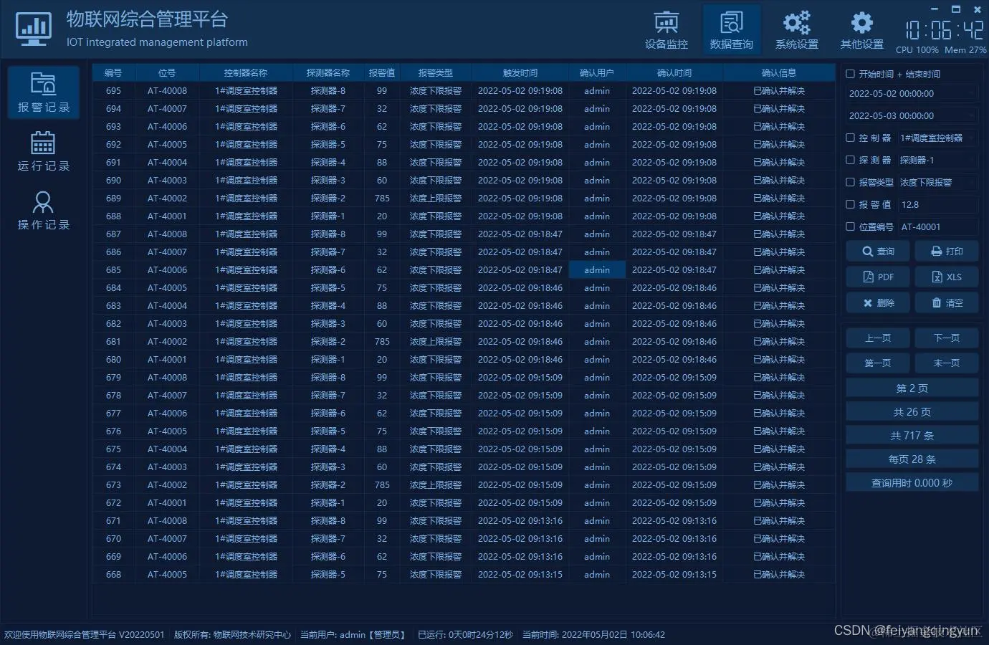Image resolution: width=989 pixels, height=645 pixels.
Task: Click the 报警类型 column header
Action: 434,72
